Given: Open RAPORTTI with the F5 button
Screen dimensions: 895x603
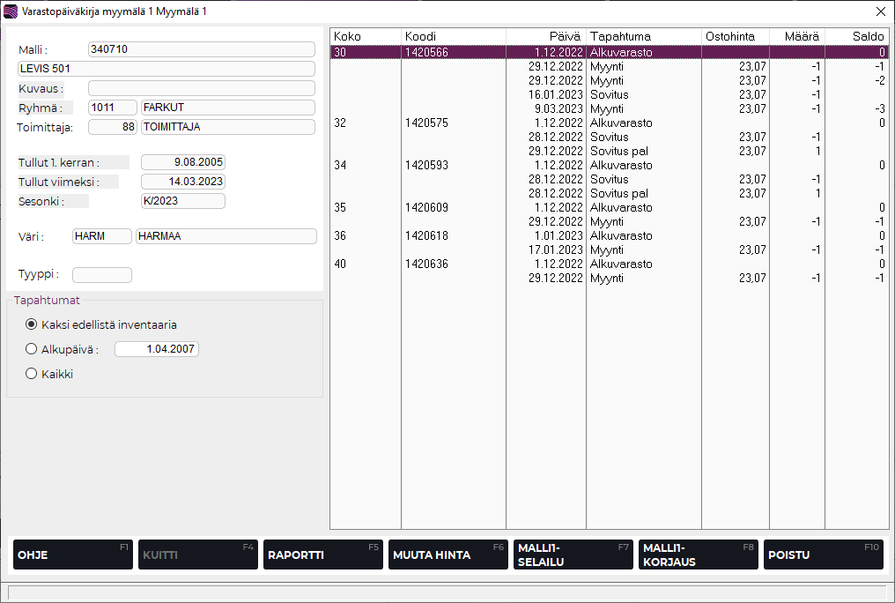Looking at the screenshot, I should click(x=322, y=555).
